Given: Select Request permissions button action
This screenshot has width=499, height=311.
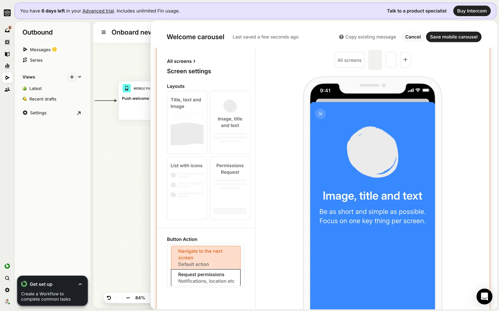Looking at the screenshot, I should [206, 278].
